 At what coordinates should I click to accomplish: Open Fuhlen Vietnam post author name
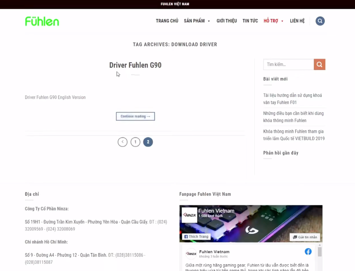214,252
